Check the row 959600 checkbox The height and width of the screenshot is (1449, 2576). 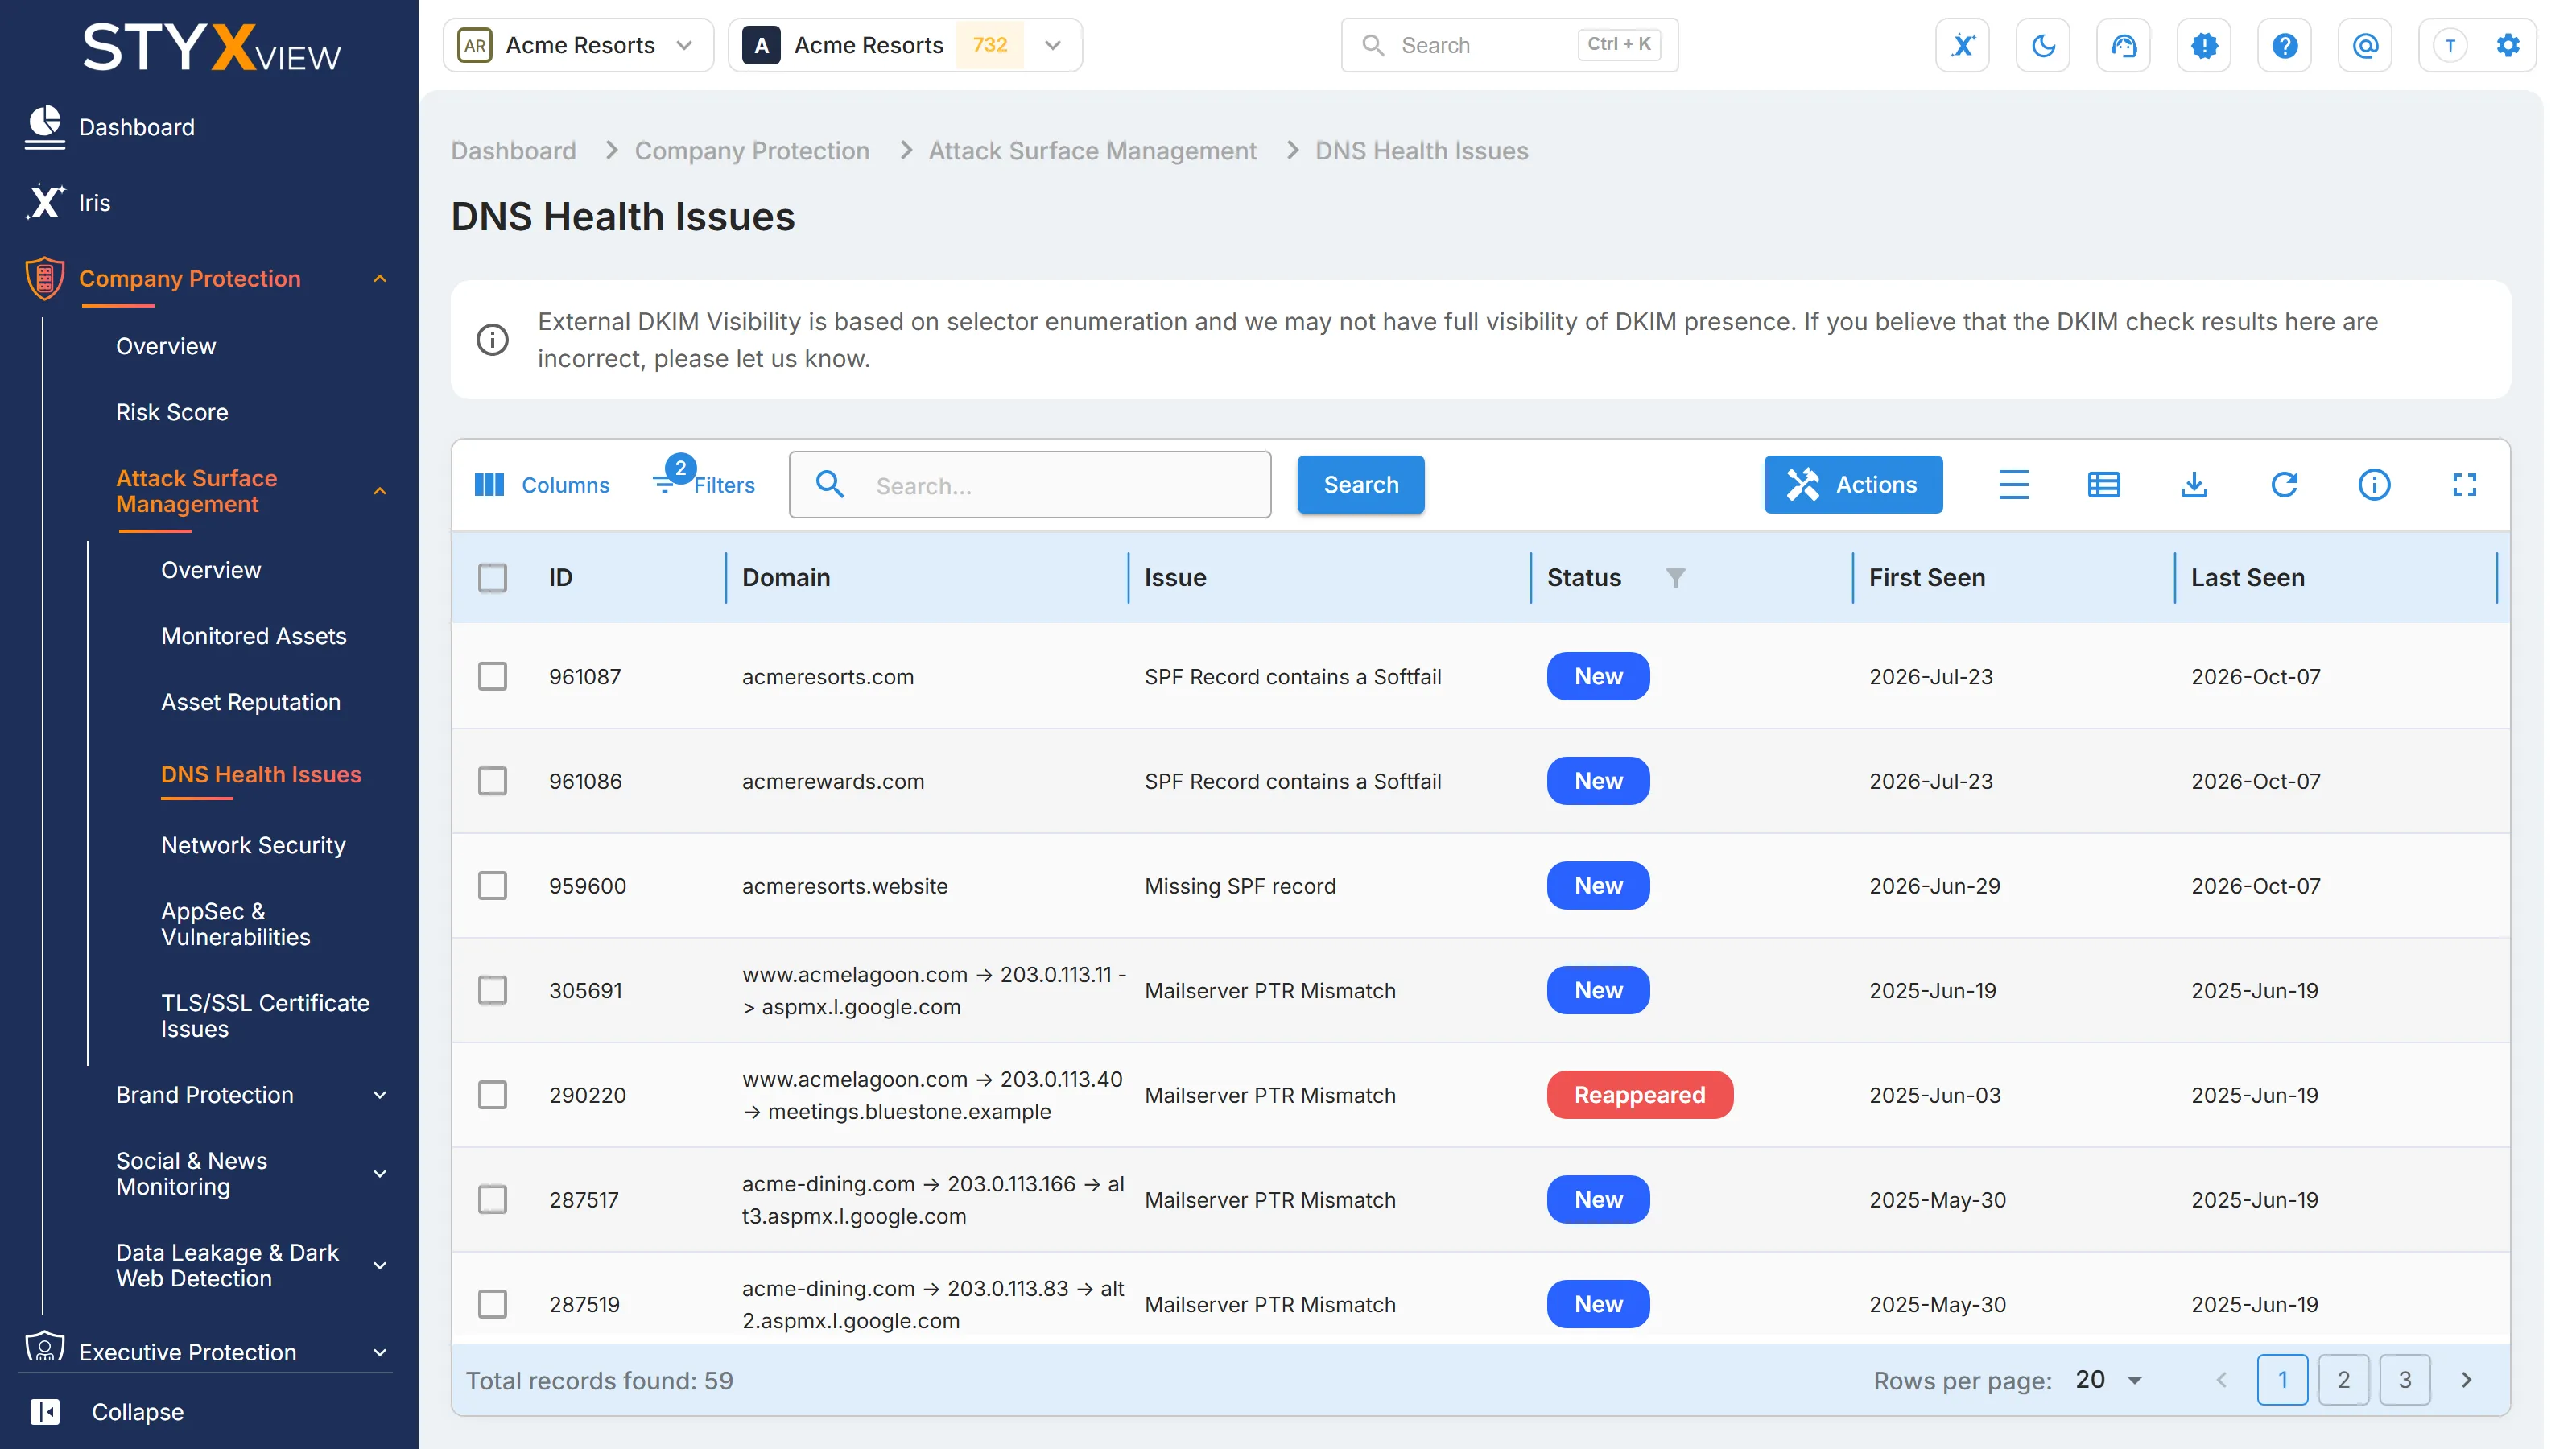coord(492,886)
